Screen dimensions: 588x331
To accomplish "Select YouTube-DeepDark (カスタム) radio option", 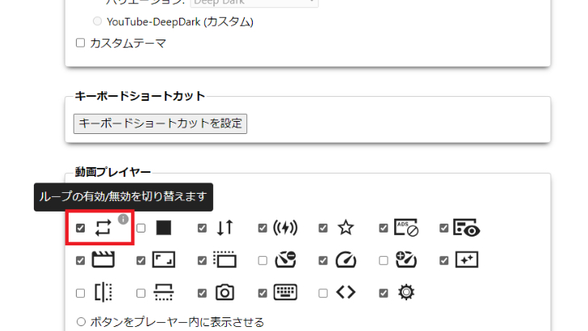I will (97, 21).
